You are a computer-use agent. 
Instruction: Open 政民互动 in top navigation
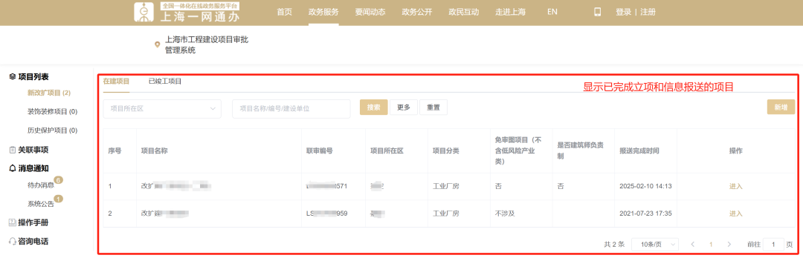click(463, 12)
